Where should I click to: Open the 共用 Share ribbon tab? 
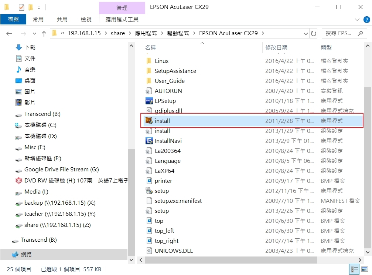pyautogui.click(x=62, y=19)
